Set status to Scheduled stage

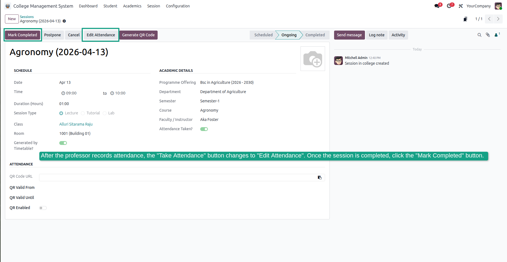click(263, 35)
